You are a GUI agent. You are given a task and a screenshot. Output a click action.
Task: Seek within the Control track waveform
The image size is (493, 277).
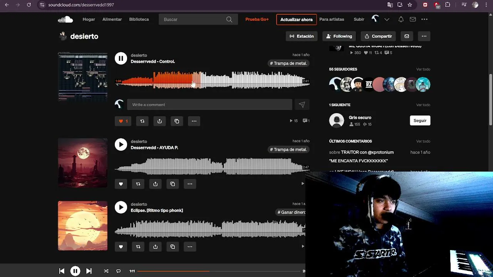coord(212,80)
